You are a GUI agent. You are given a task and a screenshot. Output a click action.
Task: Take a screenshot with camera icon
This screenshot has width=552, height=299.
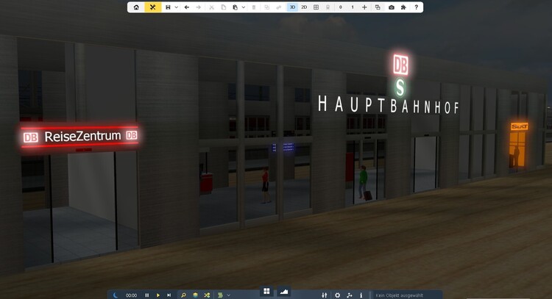(x=391, y=7)
